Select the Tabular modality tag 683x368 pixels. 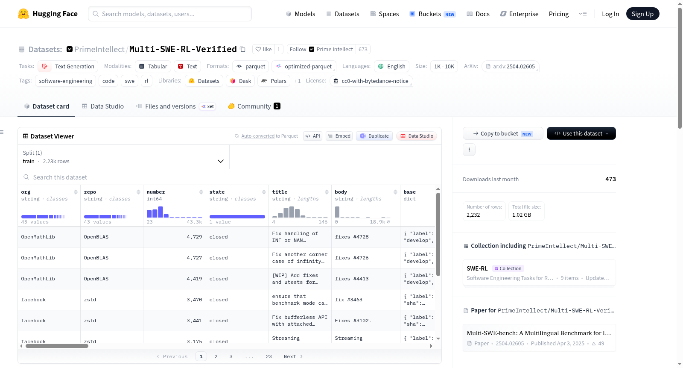(153, 66)
